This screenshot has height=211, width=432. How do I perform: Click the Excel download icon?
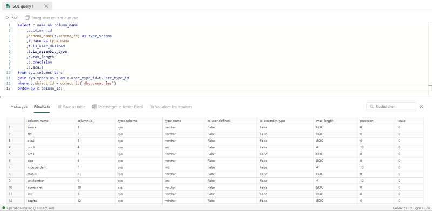[x=94, y=107]
